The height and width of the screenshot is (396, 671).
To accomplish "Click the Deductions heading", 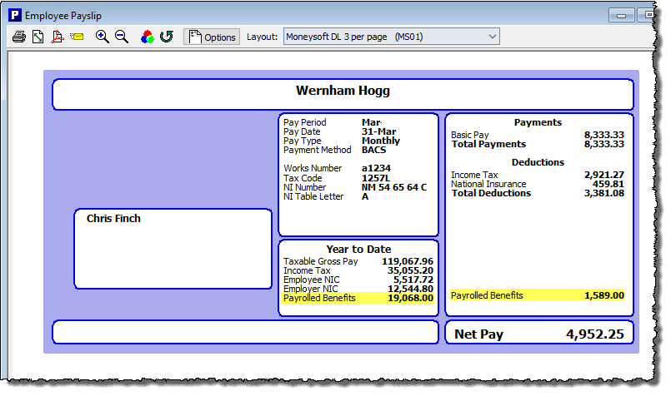I will (538, 162).
